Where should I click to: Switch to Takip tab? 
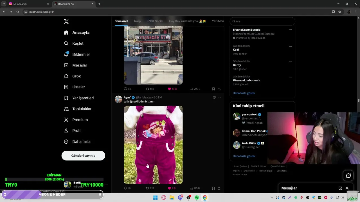(137, 21)
